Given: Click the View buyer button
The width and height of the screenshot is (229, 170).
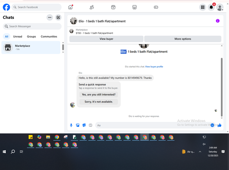Looking at the screenshot, I should click(x=106, y=39).
